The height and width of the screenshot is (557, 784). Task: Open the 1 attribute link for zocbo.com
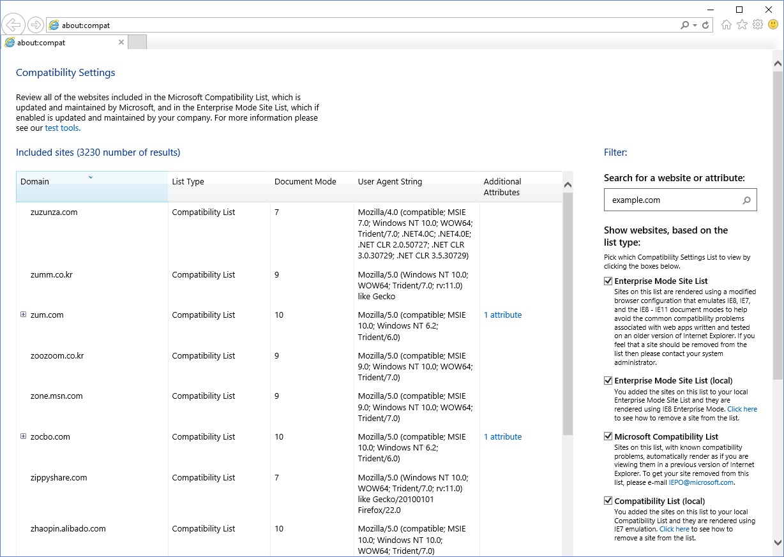click(502, 437)
